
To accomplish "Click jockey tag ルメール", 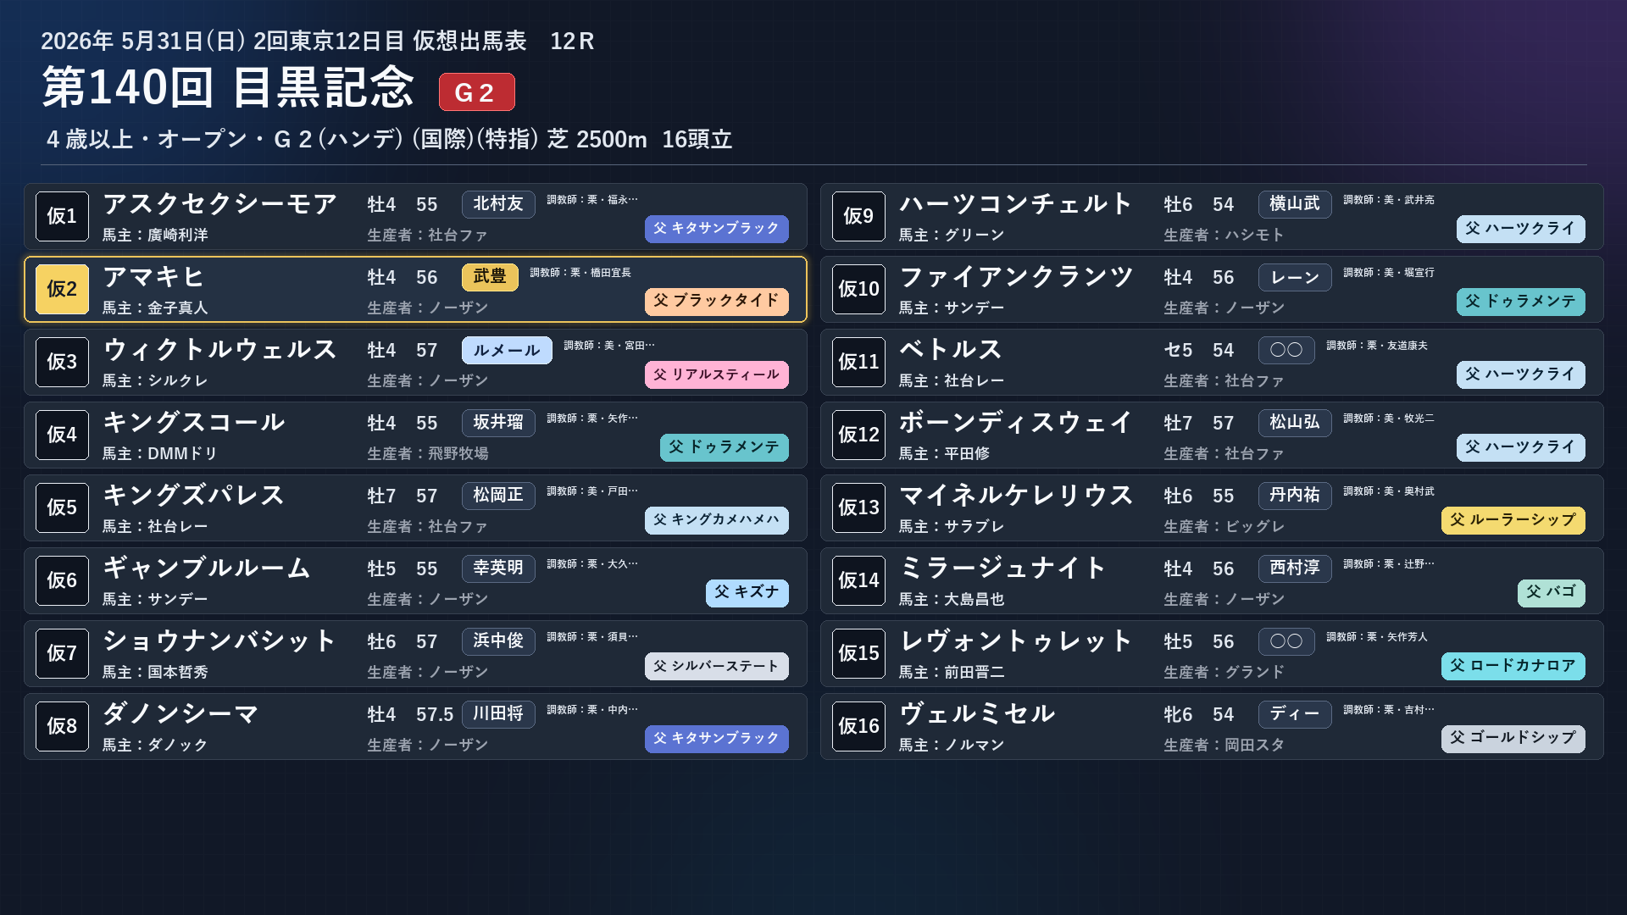I will point(507,350).
